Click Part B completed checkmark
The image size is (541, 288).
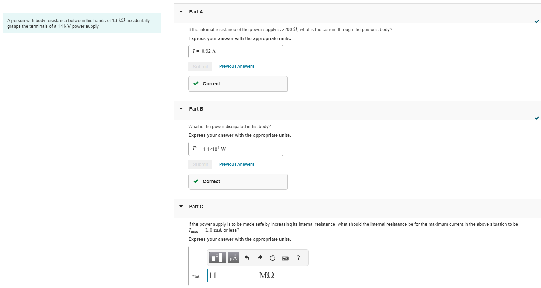(537, 118)
